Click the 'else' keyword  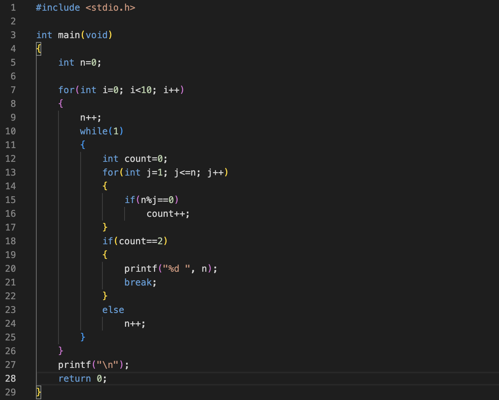coord(113,310)
